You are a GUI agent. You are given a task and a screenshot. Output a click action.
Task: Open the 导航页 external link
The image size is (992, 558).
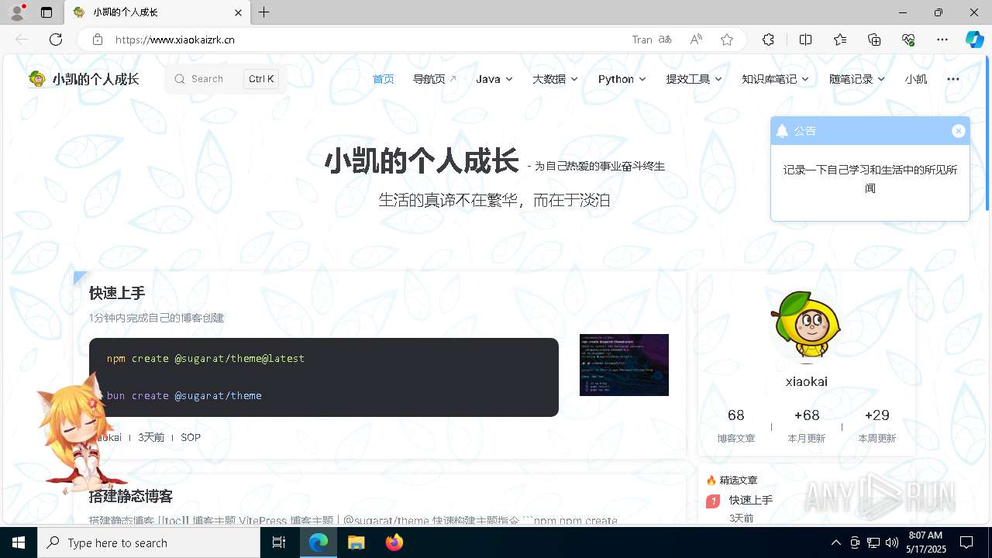(x=435, y=79)
